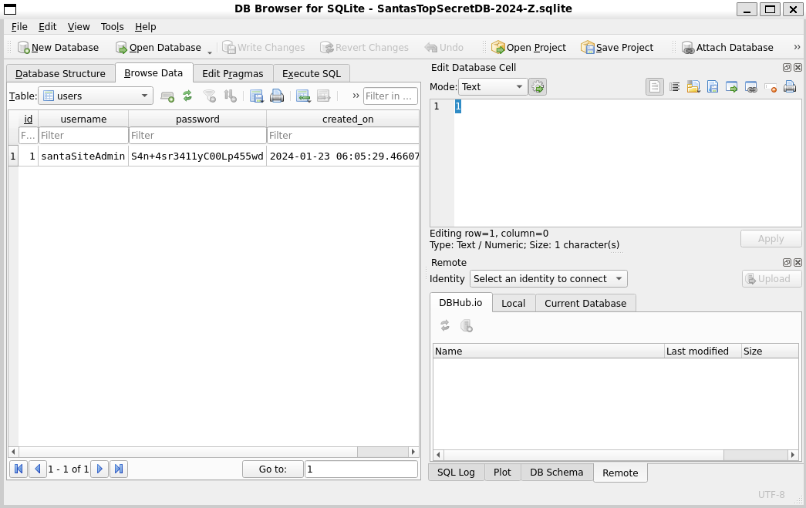Click the clear all filters funnel icon
806x508 pixels.
(x=209, y=96)
